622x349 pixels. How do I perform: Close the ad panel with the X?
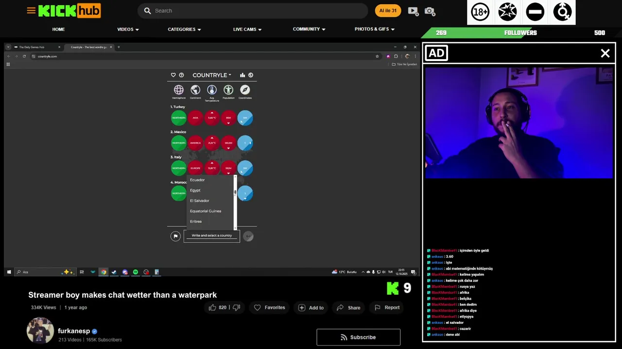(x=605, y=53)
